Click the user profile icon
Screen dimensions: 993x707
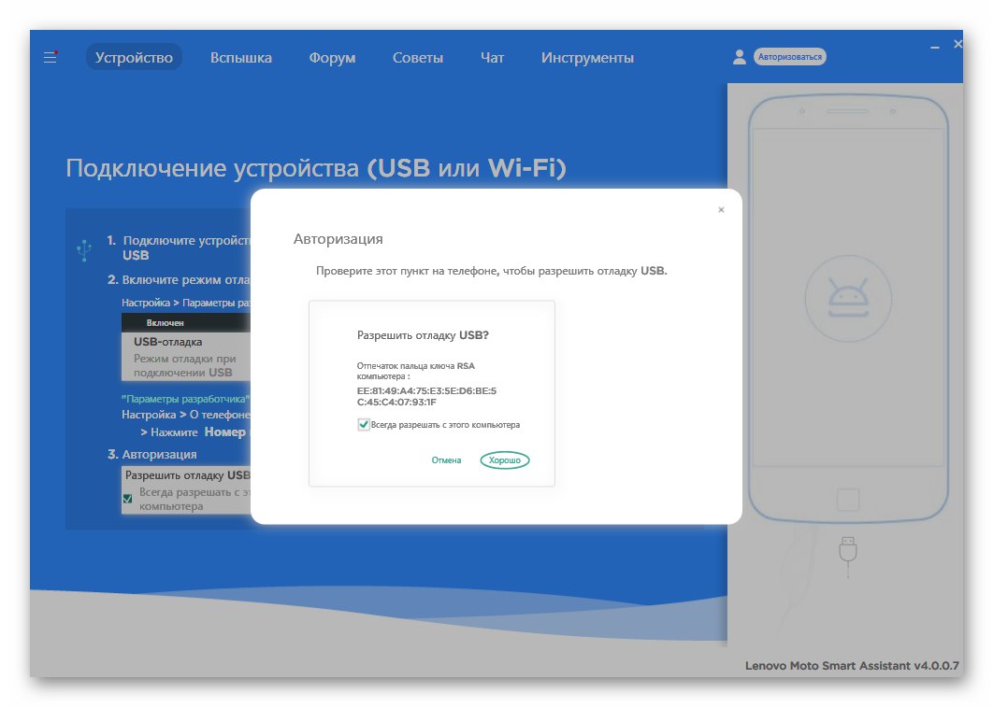[740, 56]
